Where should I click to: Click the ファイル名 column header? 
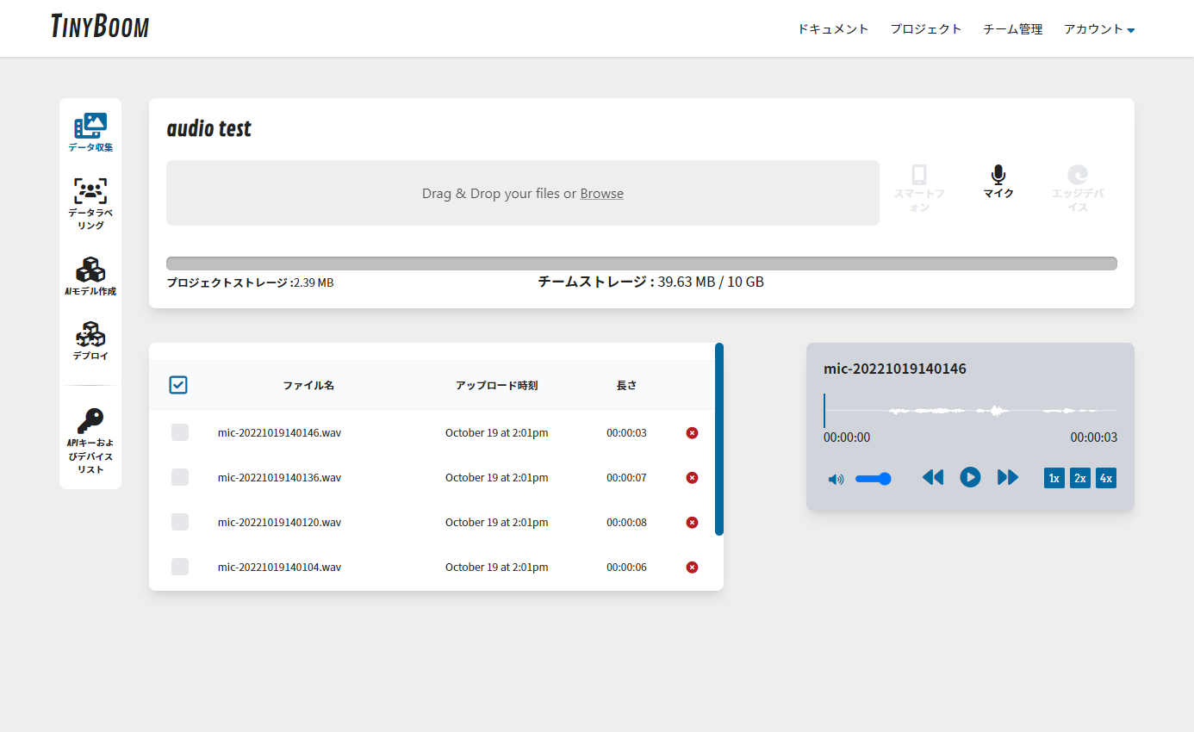pyautogui.click(x=308, y=386)
